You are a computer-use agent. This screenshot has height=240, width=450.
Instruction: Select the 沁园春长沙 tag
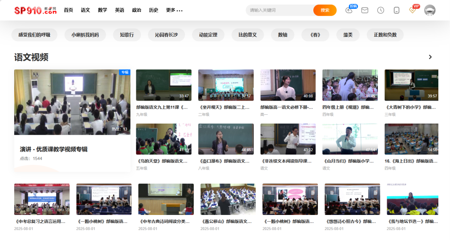pos(166,35)
